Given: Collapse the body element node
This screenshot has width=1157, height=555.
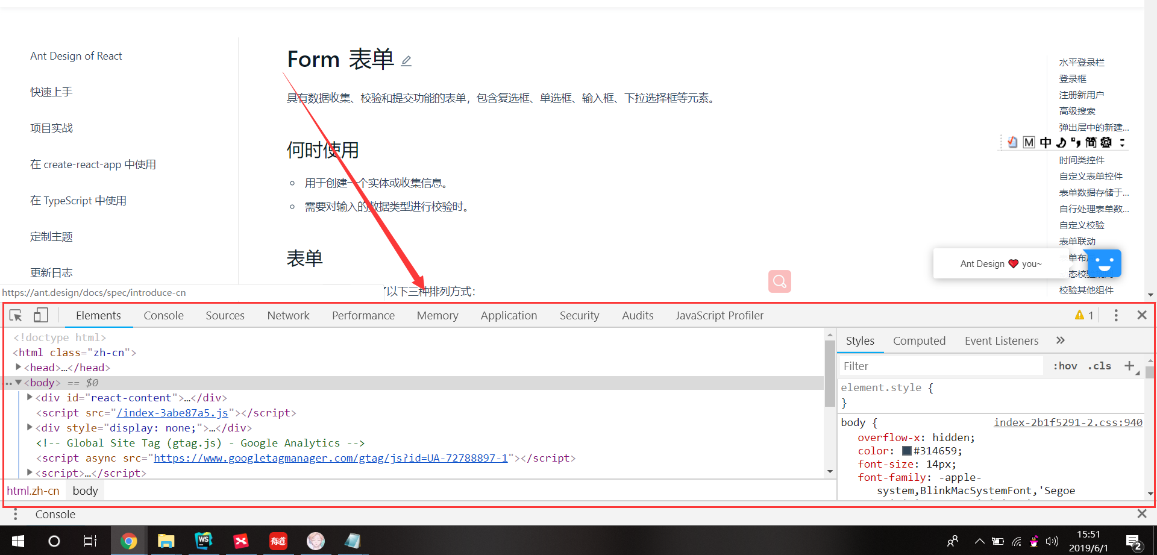Looking at the screenshot, I should point(18,382).
